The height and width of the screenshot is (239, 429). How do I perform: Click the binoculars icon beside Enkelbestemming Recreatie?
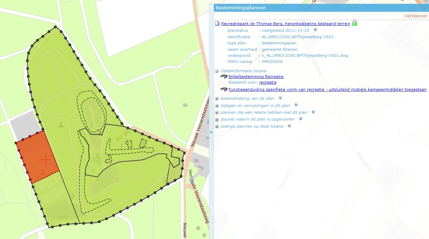pyautogui.click(x=223, y=76)
